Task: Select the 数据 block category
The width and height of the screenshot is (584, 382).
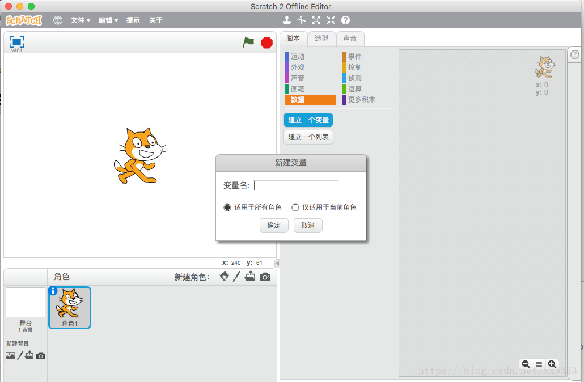Action: point(310,100)
